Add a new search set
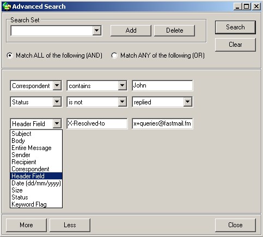 131,30
